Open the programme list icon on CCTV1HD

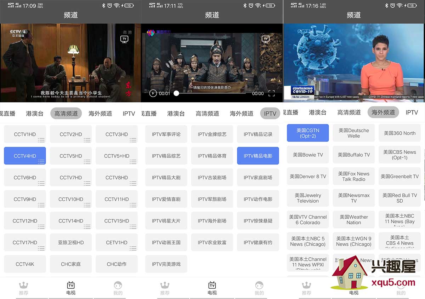(x=41, y=140)
